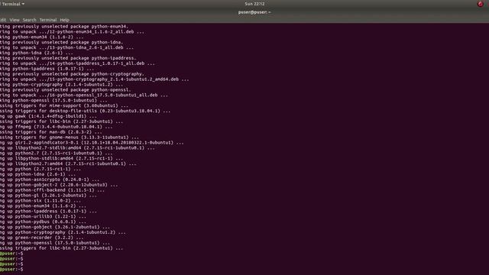Click the gir1.2-appindicator3-0.1 setup line
Screen dimensions: 489x275
[x=92, y=143]
